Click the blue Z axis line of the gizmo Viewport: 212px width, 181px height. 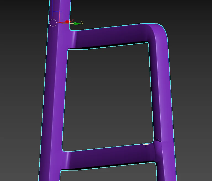[x=53, y=14]
